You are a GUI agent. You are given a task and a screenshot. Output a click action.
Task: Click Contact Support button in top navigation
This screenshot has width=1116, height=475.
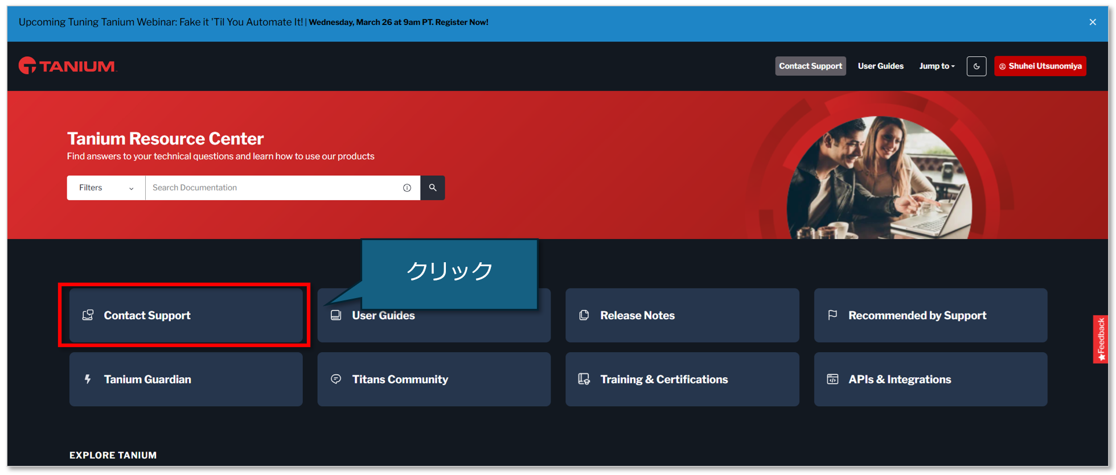pos(810,66)
